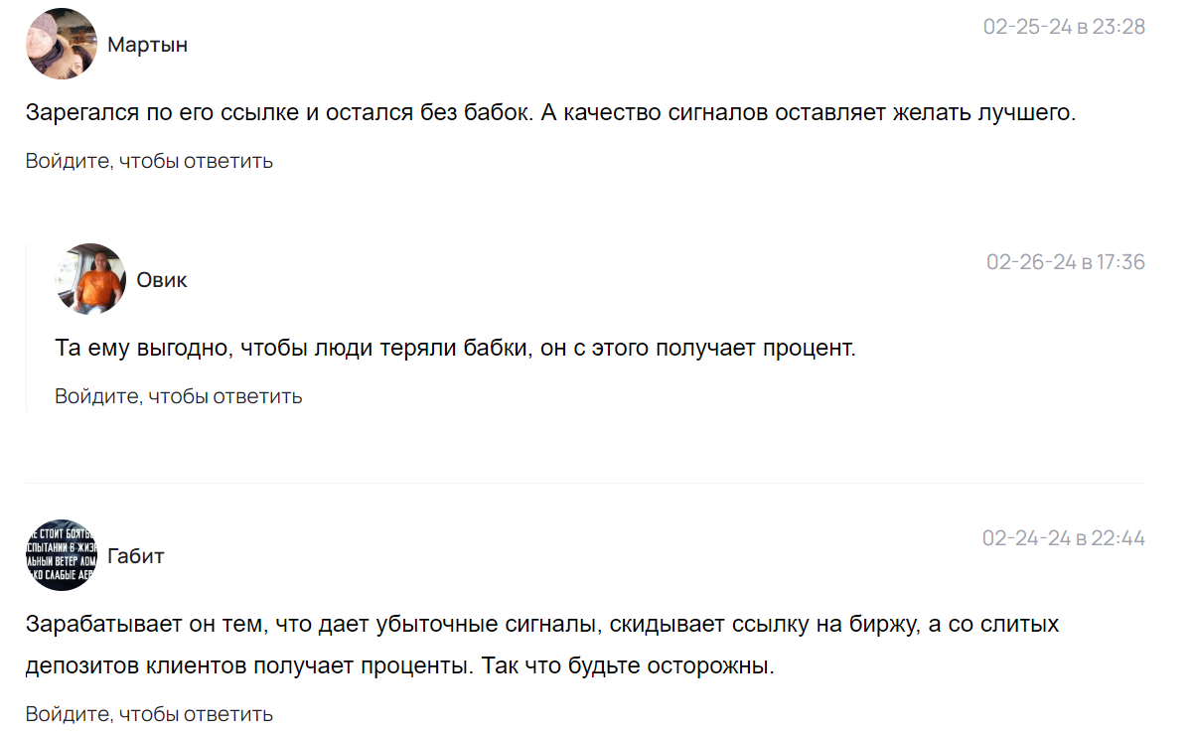Image resolution: width=1192 pixels, height=734 pixels.
Task: Click Мартын's profile avatar photo
Action: click(x=62, y=45)
